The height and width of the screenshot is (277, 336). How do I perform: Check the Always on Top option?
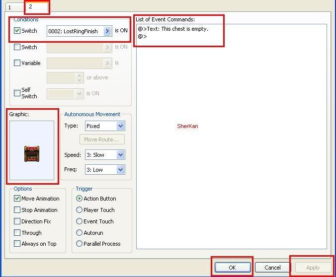tap(17, 244)
